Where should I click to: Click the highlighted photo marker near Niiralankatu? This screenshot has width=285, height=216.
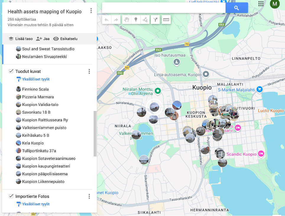[154, 107]
